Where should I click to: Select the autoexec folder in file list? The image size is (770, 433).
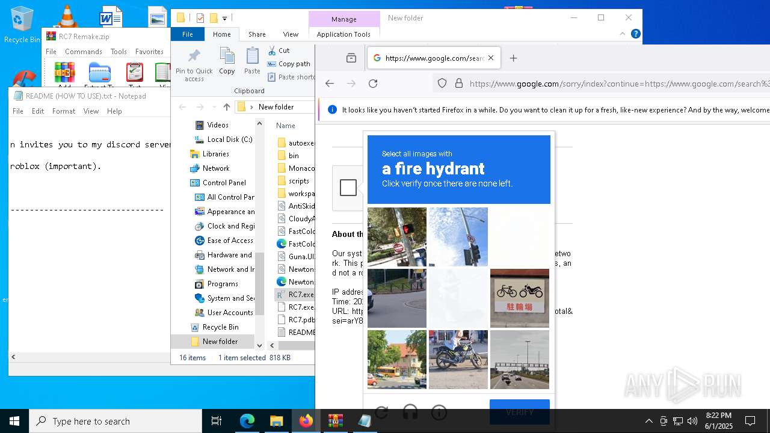(x=295, y=143)
